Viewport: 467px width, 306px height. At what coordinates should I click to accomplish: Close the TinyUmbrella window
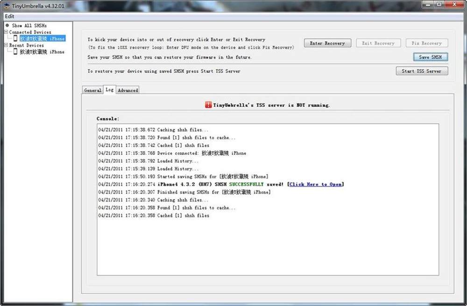(455, 4)
